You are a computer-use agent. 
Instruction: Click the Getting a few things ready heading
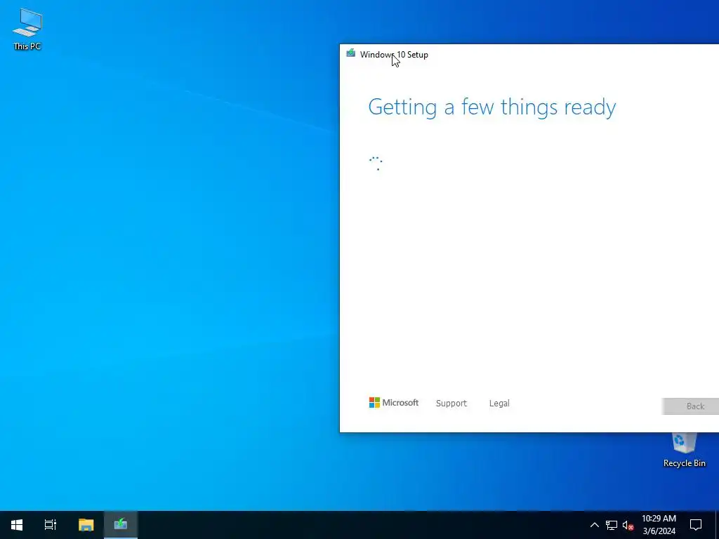492,107
